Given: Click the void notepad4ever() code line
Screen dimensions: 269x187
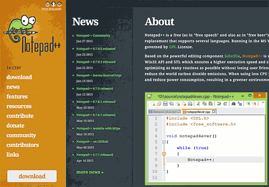Looking at the screenshot, I should click(x=191, y=136).
